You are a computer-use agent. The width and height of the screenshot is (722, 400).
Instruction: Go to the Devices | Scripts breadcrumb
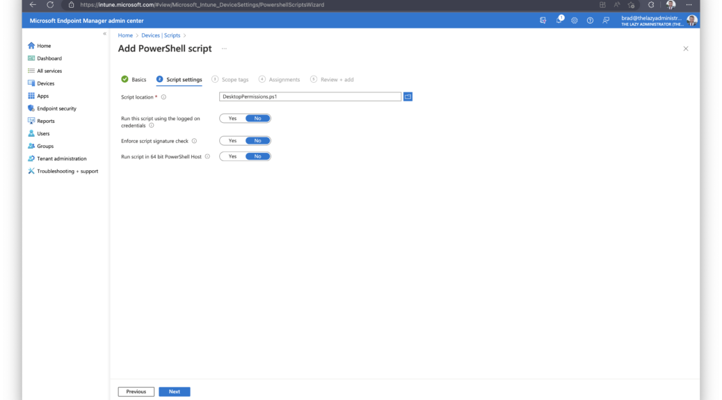161,35
